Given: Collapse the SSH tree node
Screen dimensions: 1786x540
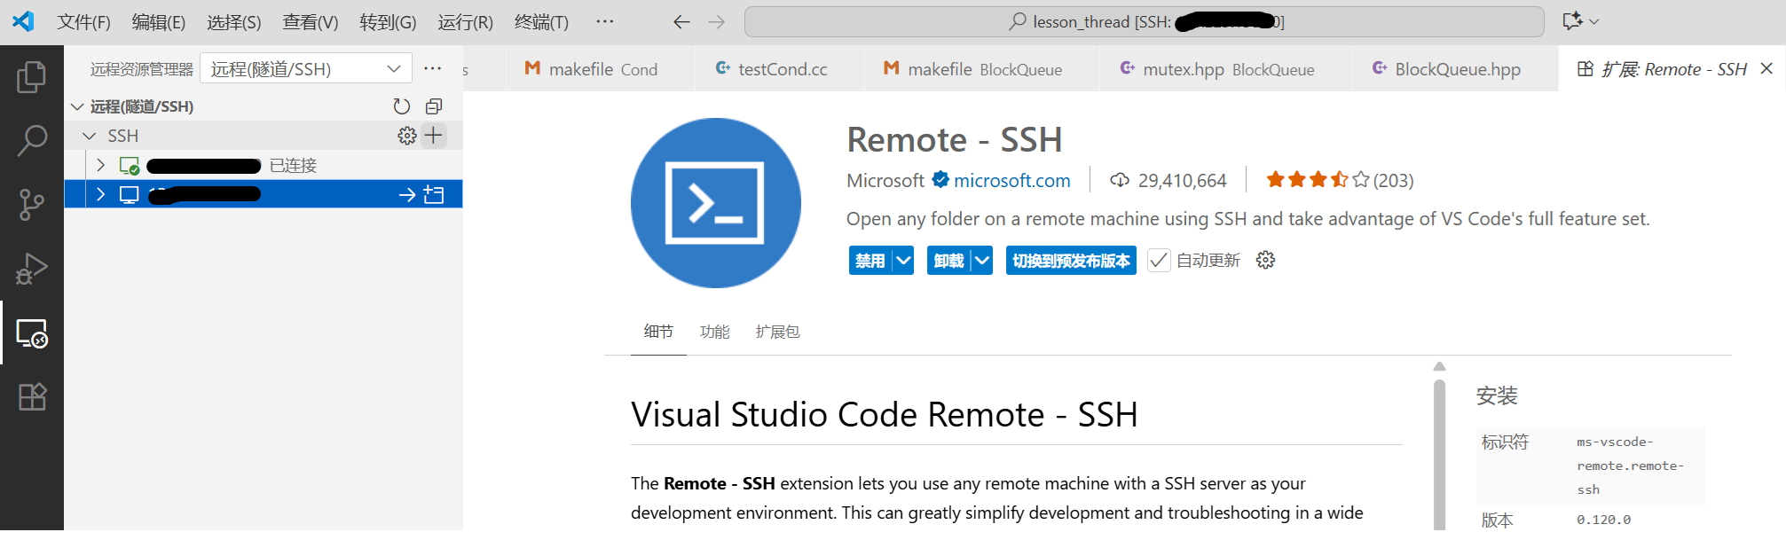Looking at the screenshot, I should pyautogui.click(x=89, y=136).
